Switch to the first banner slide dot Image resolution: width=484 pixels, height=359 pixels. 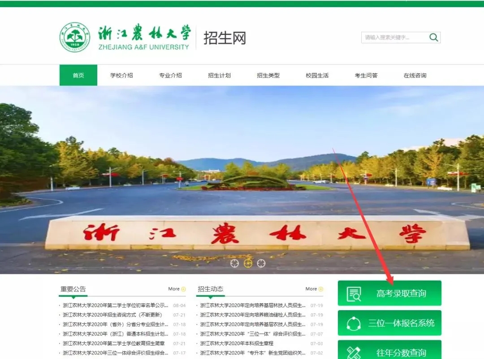point(234,263)
